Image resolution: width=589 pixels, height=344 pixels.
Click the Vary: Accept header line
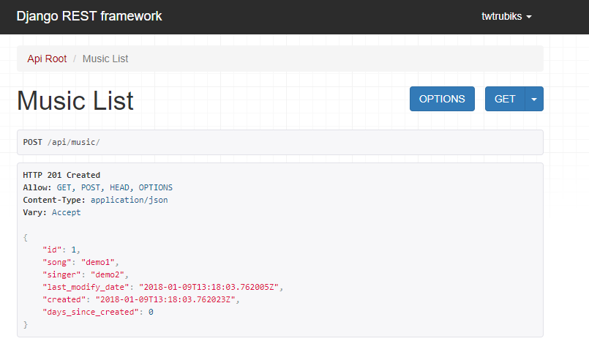[52, 212]
